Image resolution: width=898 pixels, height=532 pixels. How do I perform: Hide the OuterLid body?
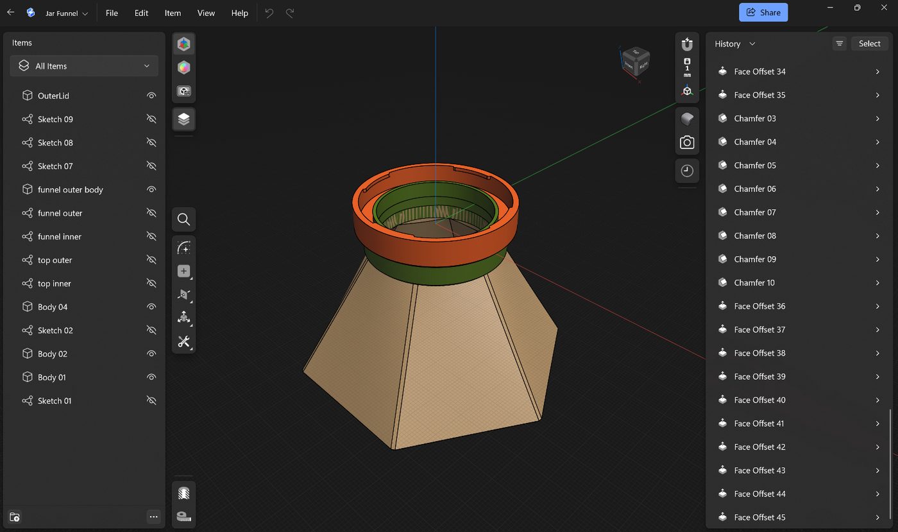151,96
